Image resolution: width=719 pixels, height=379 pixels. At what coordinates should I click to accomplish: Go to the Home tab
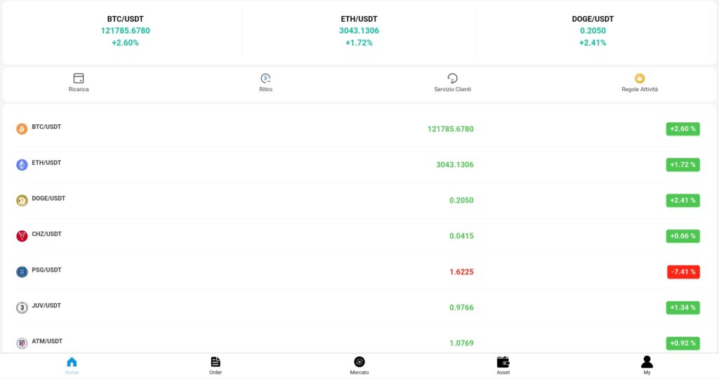[72, 365]
